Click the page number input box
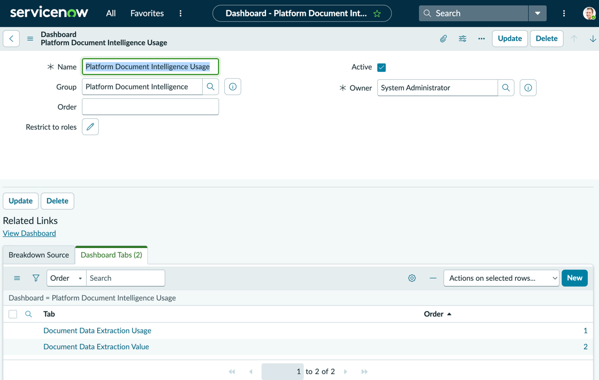 pos(282,372)
